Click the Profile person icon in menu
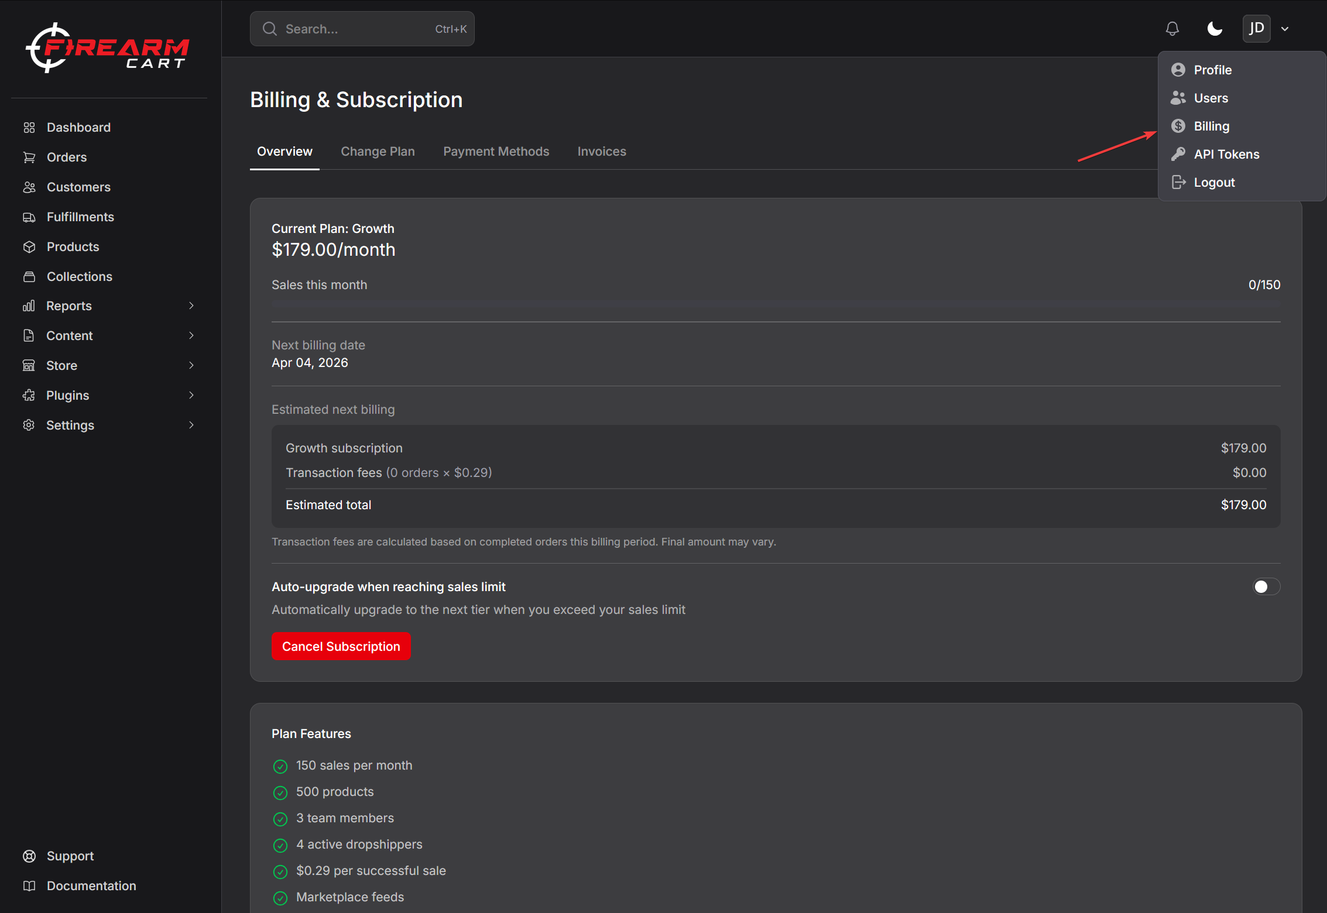Screen dimensions: 1327x913 tap(1178, 70)
